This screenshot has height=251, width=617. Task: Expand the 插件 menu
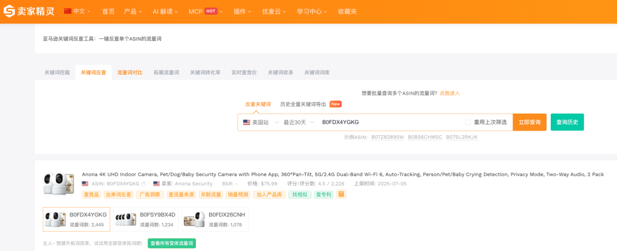pyautogui.click(x=242, y=11)
